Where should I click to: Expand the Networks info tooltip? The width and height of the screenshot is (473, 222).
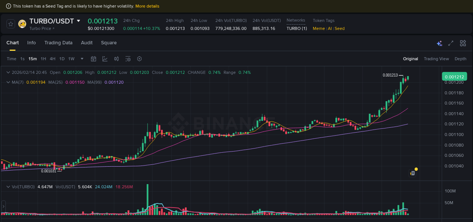click(296, 20)
